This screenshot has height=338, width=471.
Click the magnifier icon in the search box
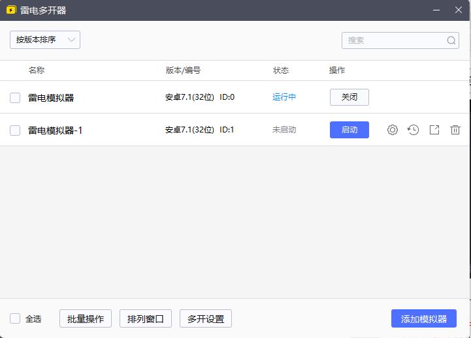[451, 40]
